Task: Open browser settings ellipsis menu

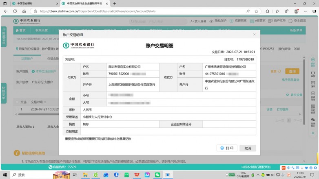Action: [306, 11]
